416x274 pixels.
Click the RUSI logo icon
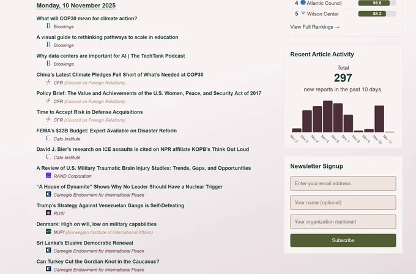(48, 213)
